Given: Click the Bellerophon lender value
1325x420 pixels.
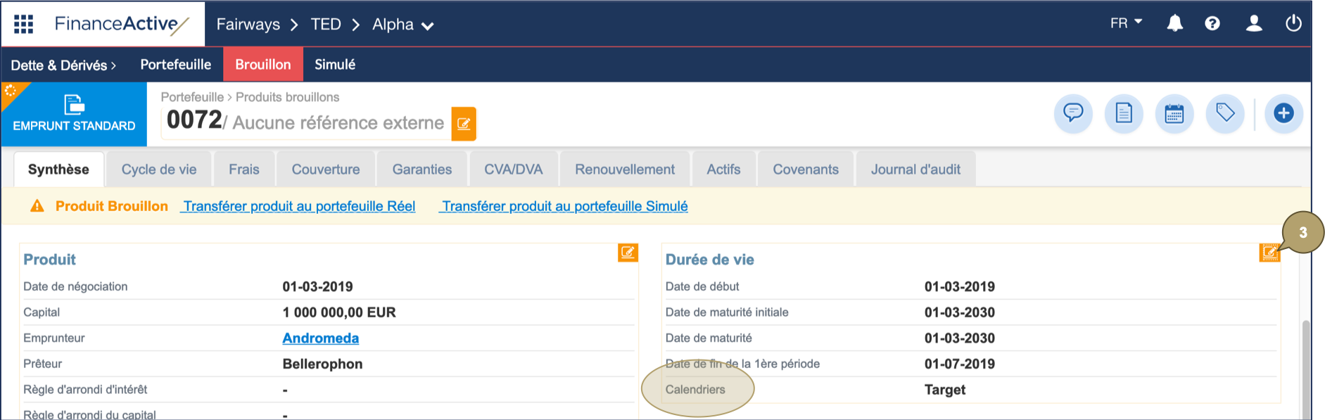Looking at the screenshot, I should tap(322, 364).
